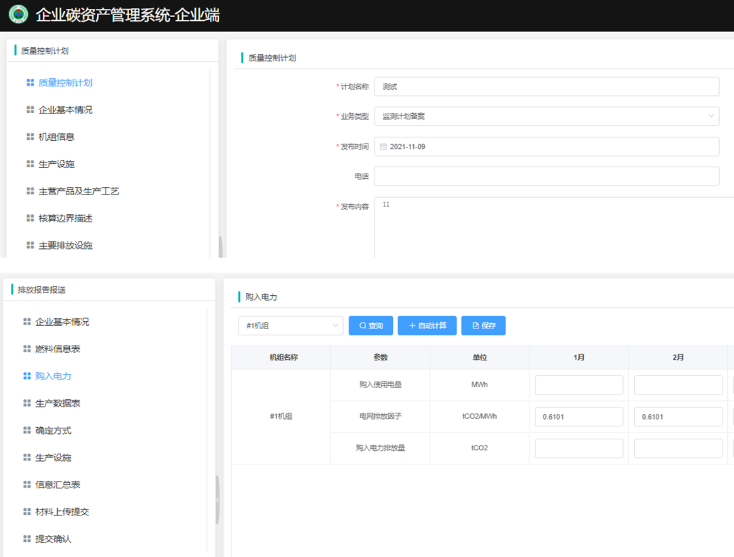This screenshot has height=557, width=734.
Task: Click the 1月 购入使用电量 input cell
Action: point(578,385)
